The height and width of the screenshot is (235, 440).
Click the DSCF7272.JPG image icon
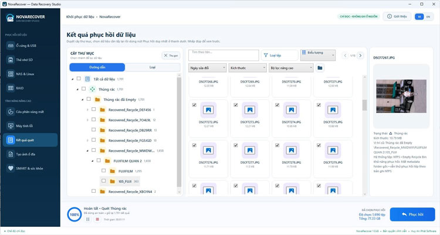tap(208, 110)
